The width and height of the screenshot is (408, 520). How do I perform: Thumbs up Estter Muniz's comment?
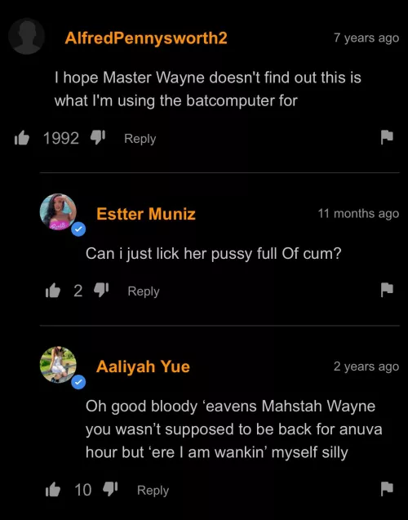click(53, 290)
